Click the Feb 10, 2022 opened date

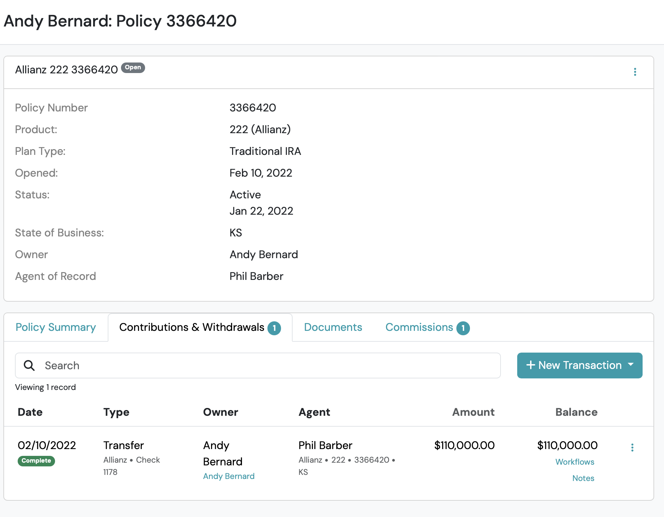[261, 173]
